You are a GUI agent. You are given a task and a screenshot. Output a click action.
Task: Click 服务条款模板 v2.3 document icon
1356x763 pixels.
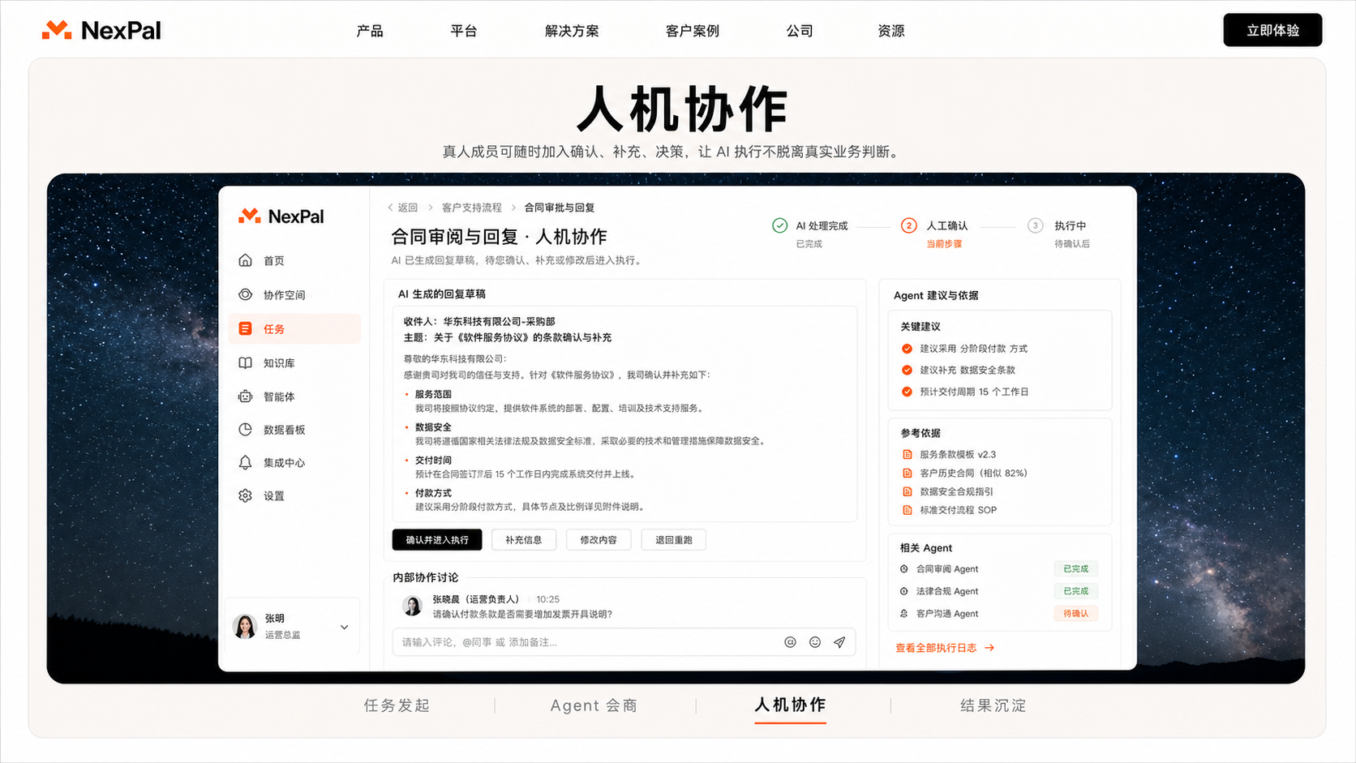[908, 455]
